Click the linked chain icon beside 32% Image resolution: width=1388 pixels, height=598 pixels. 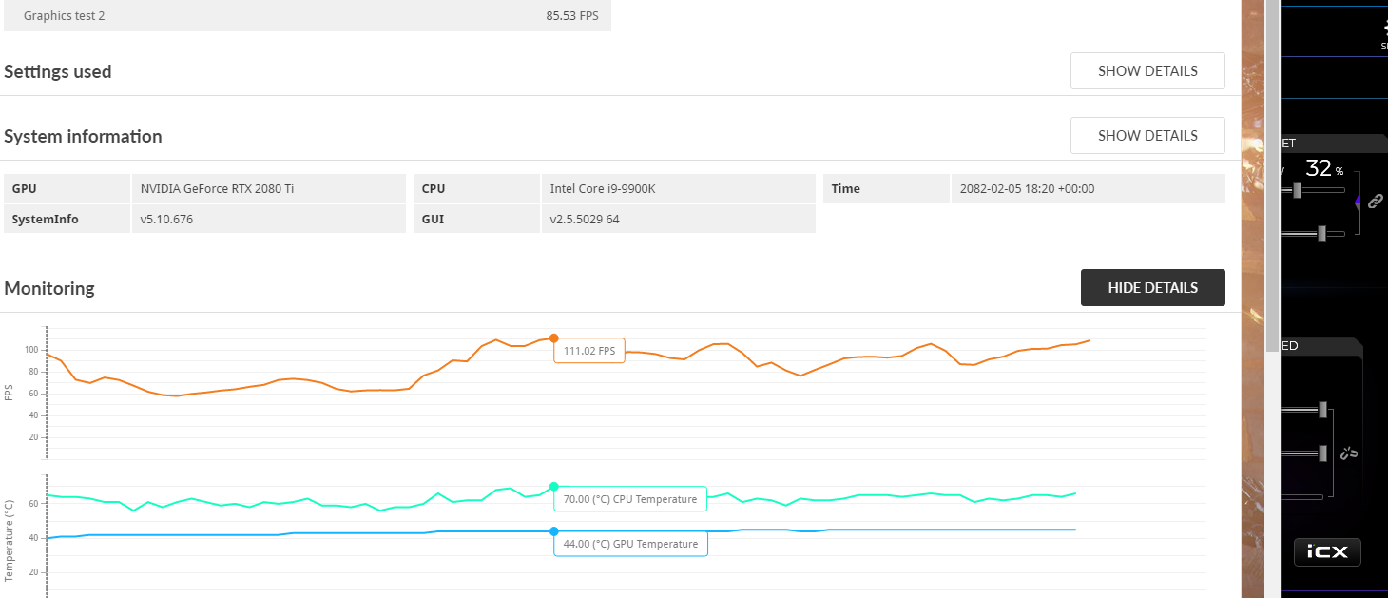1375,201
